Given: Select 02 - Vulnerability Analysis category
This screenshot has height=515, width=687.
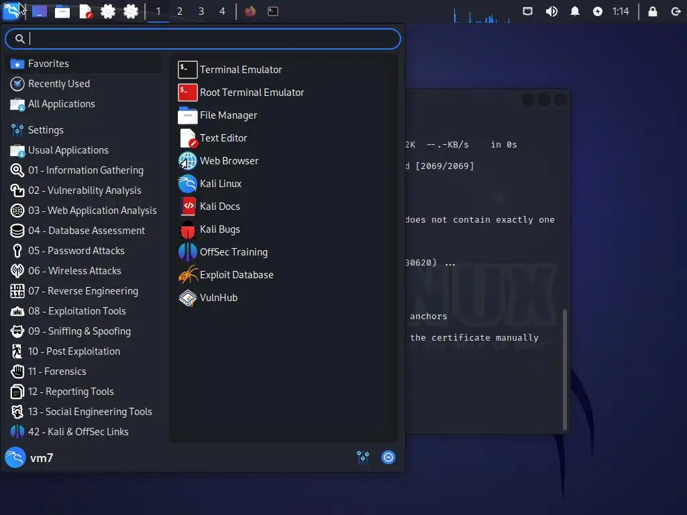Looking at the screenshot, I should (84, 190).
